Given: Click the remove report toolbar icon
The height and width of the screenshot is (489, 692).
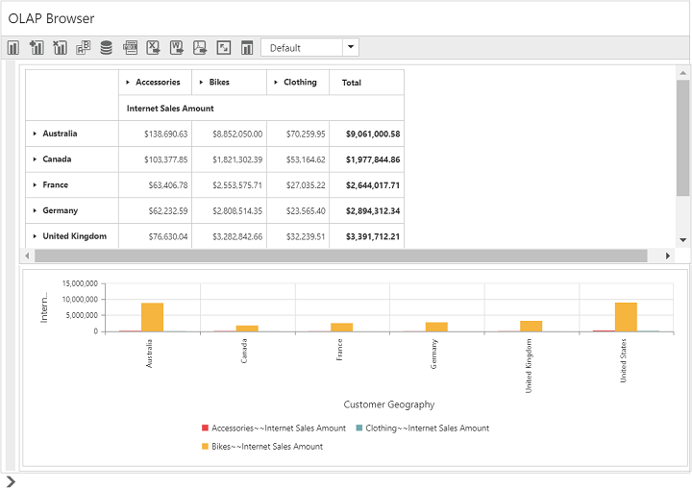Looking at the screenshot, I should point(60,47).
